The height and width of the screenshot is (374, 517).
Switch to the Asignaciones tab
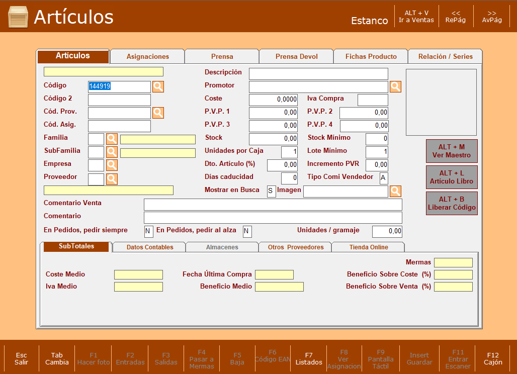click(148, 56)
